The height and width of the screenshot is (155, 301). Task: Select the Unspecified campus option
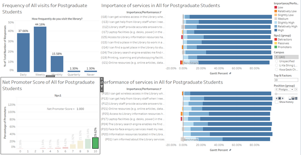coord(277,61)
